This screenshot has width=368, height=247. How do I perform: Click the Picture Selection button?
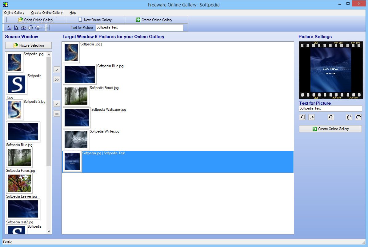(x=28, y=45)
